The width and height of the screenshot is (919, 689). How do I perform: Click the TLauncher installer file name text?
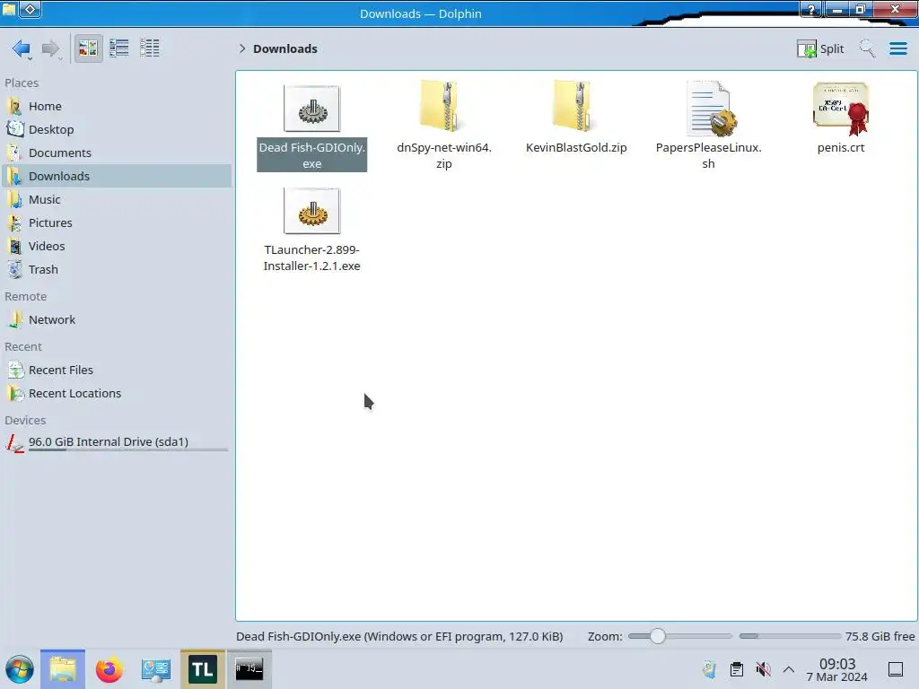pos(311,257)
